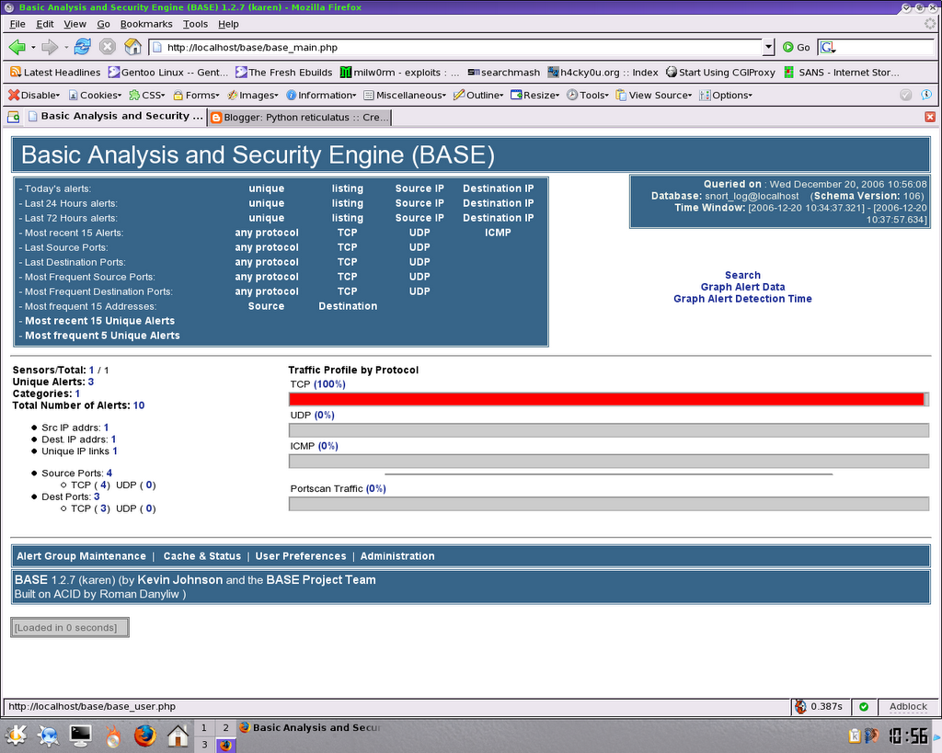942x753 pixels.
Task: Launch Firefox from the panel launcher
Action: 144,735
